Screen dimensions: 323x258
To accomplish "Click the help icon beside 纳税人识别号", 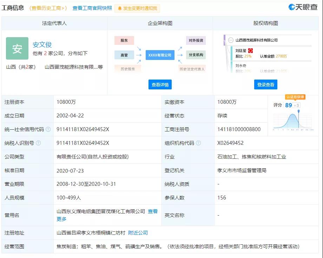I will [38, 143].
